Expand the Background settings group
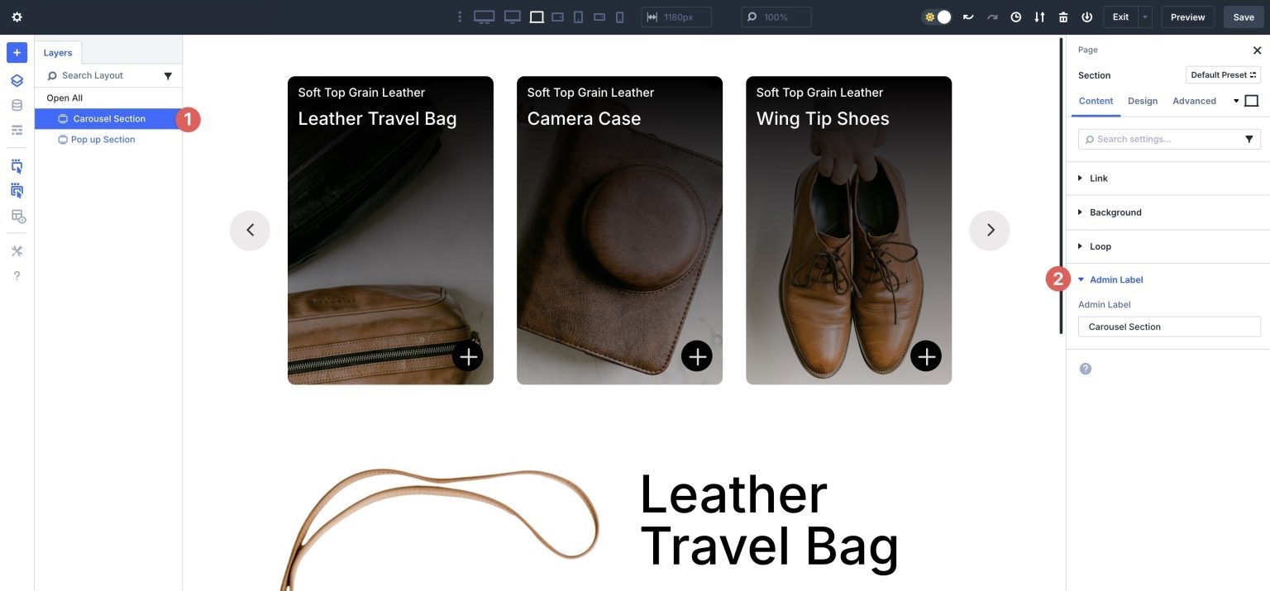 tap(1115, 212)
